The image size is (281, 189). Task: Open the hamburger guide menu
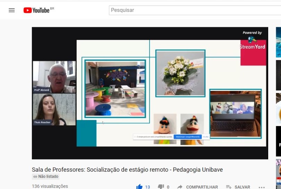(12, 10)
